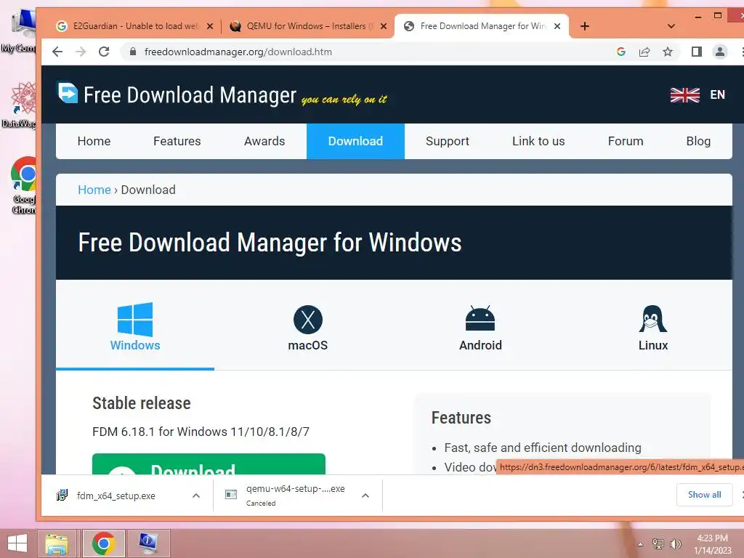Select the Windows platform icon

[x=135, y=319]
